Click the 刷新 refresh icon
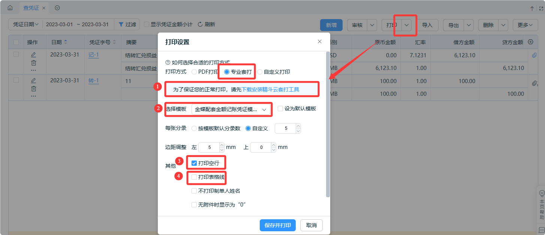This screenshot has width=545, height=235. tap(200, 24)
